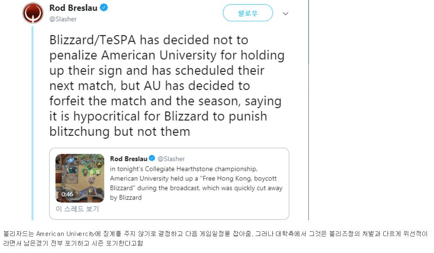Expand the tweet options chevron
The height and width of the screenshot is (253, 434).
point(285,13)
